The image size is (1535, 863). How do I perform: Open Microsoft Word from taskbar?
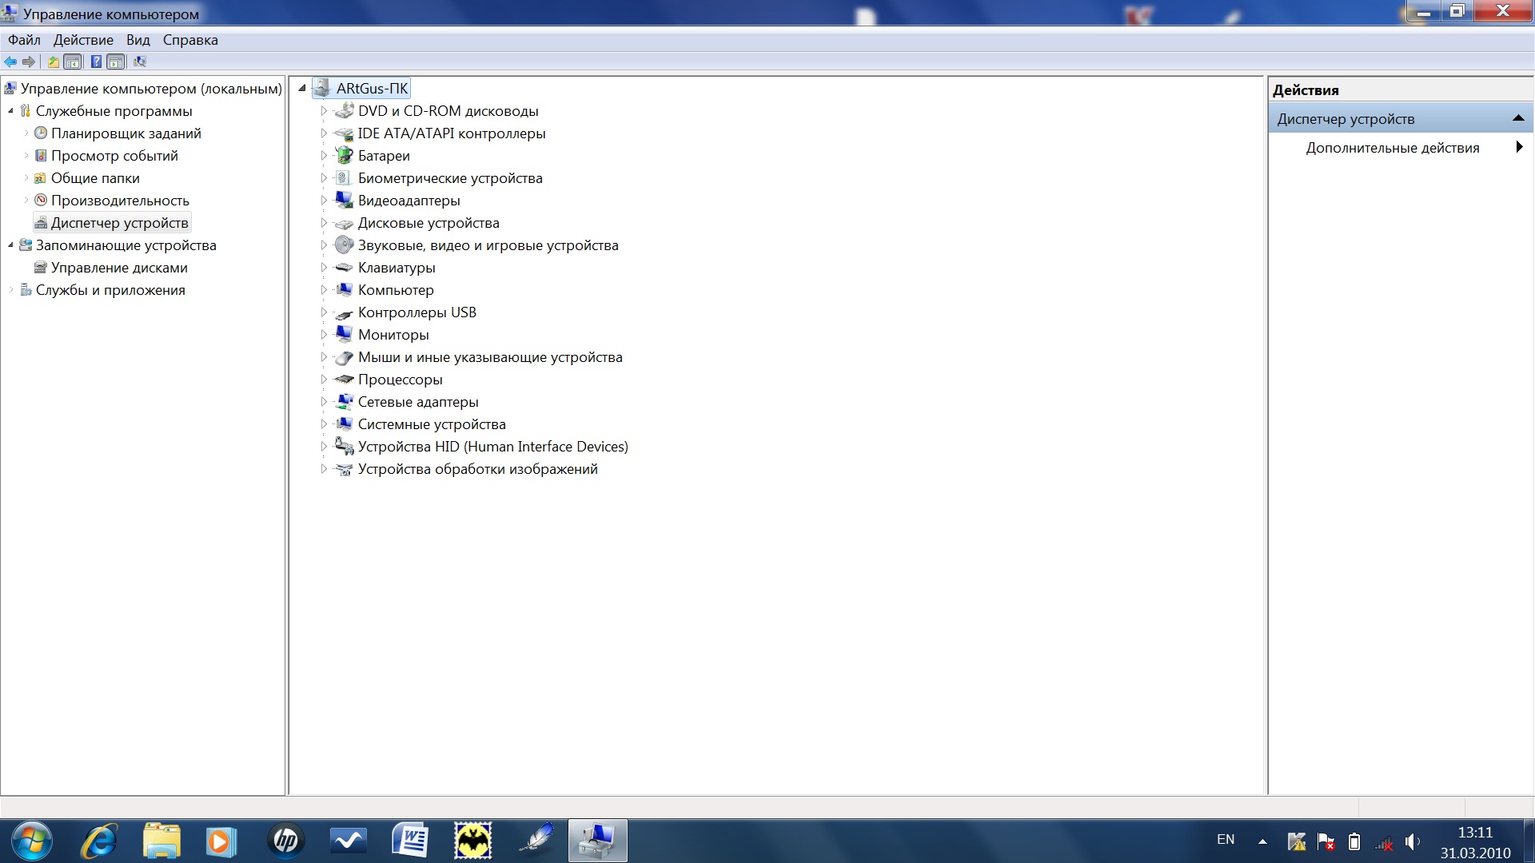pyautogui.click(x=410, y=841)
